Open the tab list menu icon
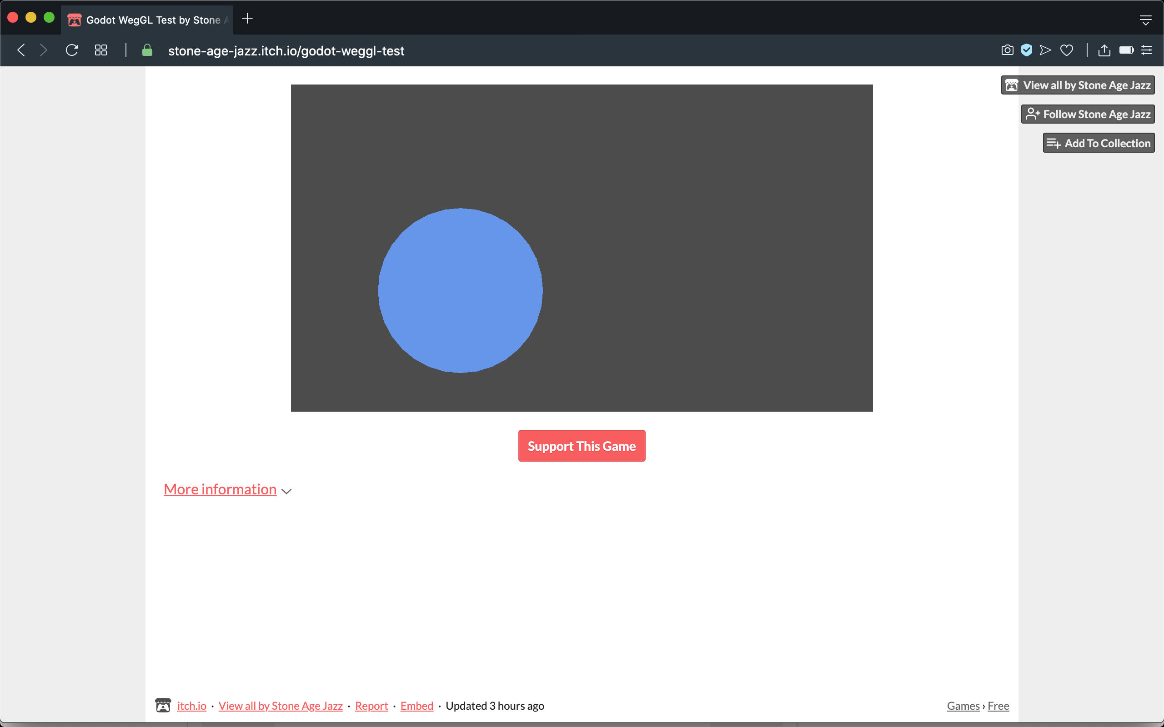Image resolution: width=1164 pixels, height=727 pixels. 1146,20
